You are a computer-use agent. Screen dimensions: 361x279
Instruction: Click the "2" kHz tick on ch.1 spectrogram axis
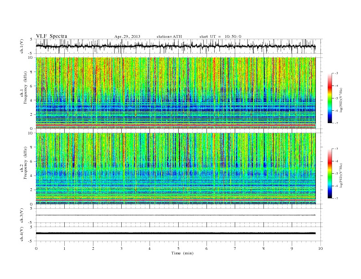coord(31,114)
